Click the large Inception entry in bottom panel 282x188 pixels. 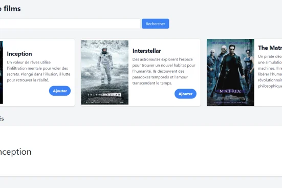16,152
